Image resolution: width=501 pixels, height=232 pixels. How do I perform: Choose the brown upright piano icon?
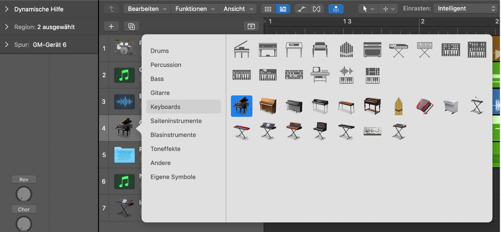tap(268, 106)
